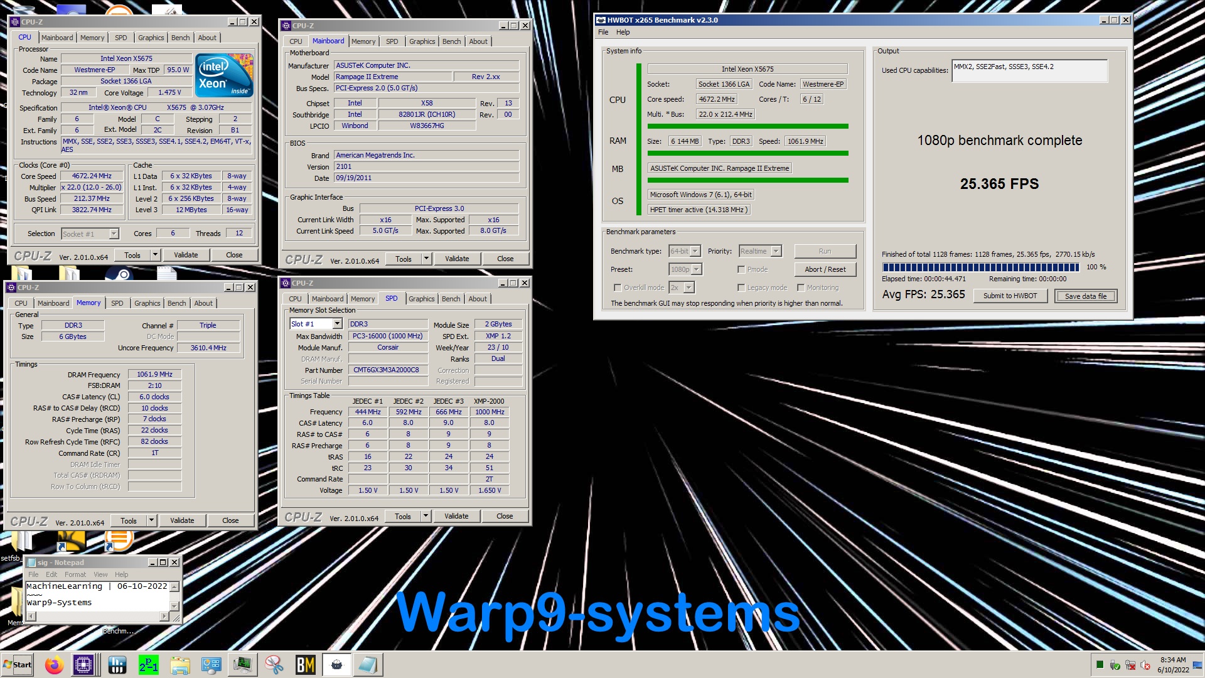Viewport: 1205px width, 678px height.
Task: Open the Overkill 2x multiplier dropdown
Action: tap(689, 288)
